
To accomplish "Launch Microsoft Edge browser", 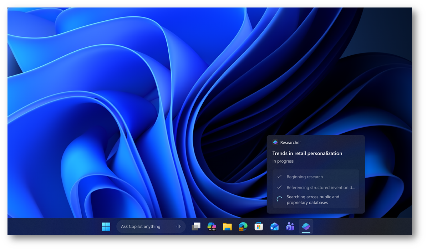I will [x=243, y=226].
